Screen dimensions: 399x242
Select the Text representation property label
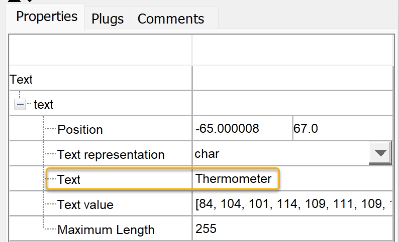coord(111,154)
